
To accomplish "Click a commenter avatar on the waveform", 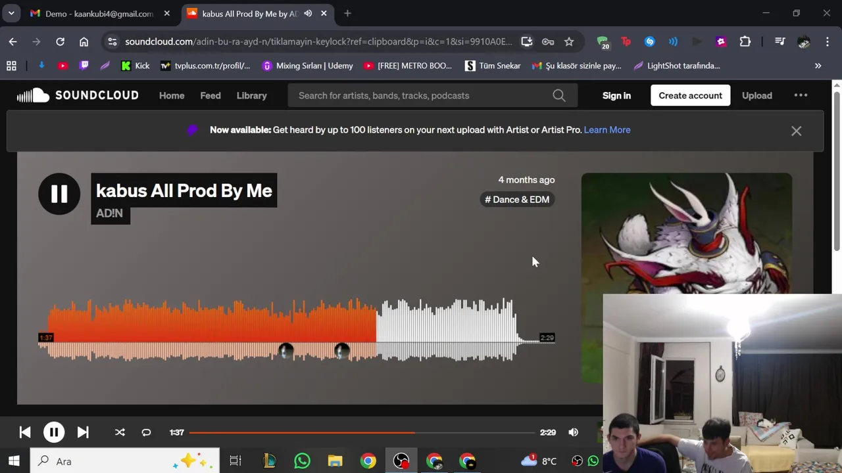I will pos(285,351).
